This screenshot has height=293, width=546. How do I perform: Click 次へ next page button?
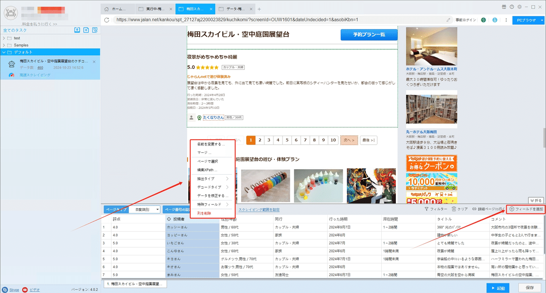tap(349, 140)
